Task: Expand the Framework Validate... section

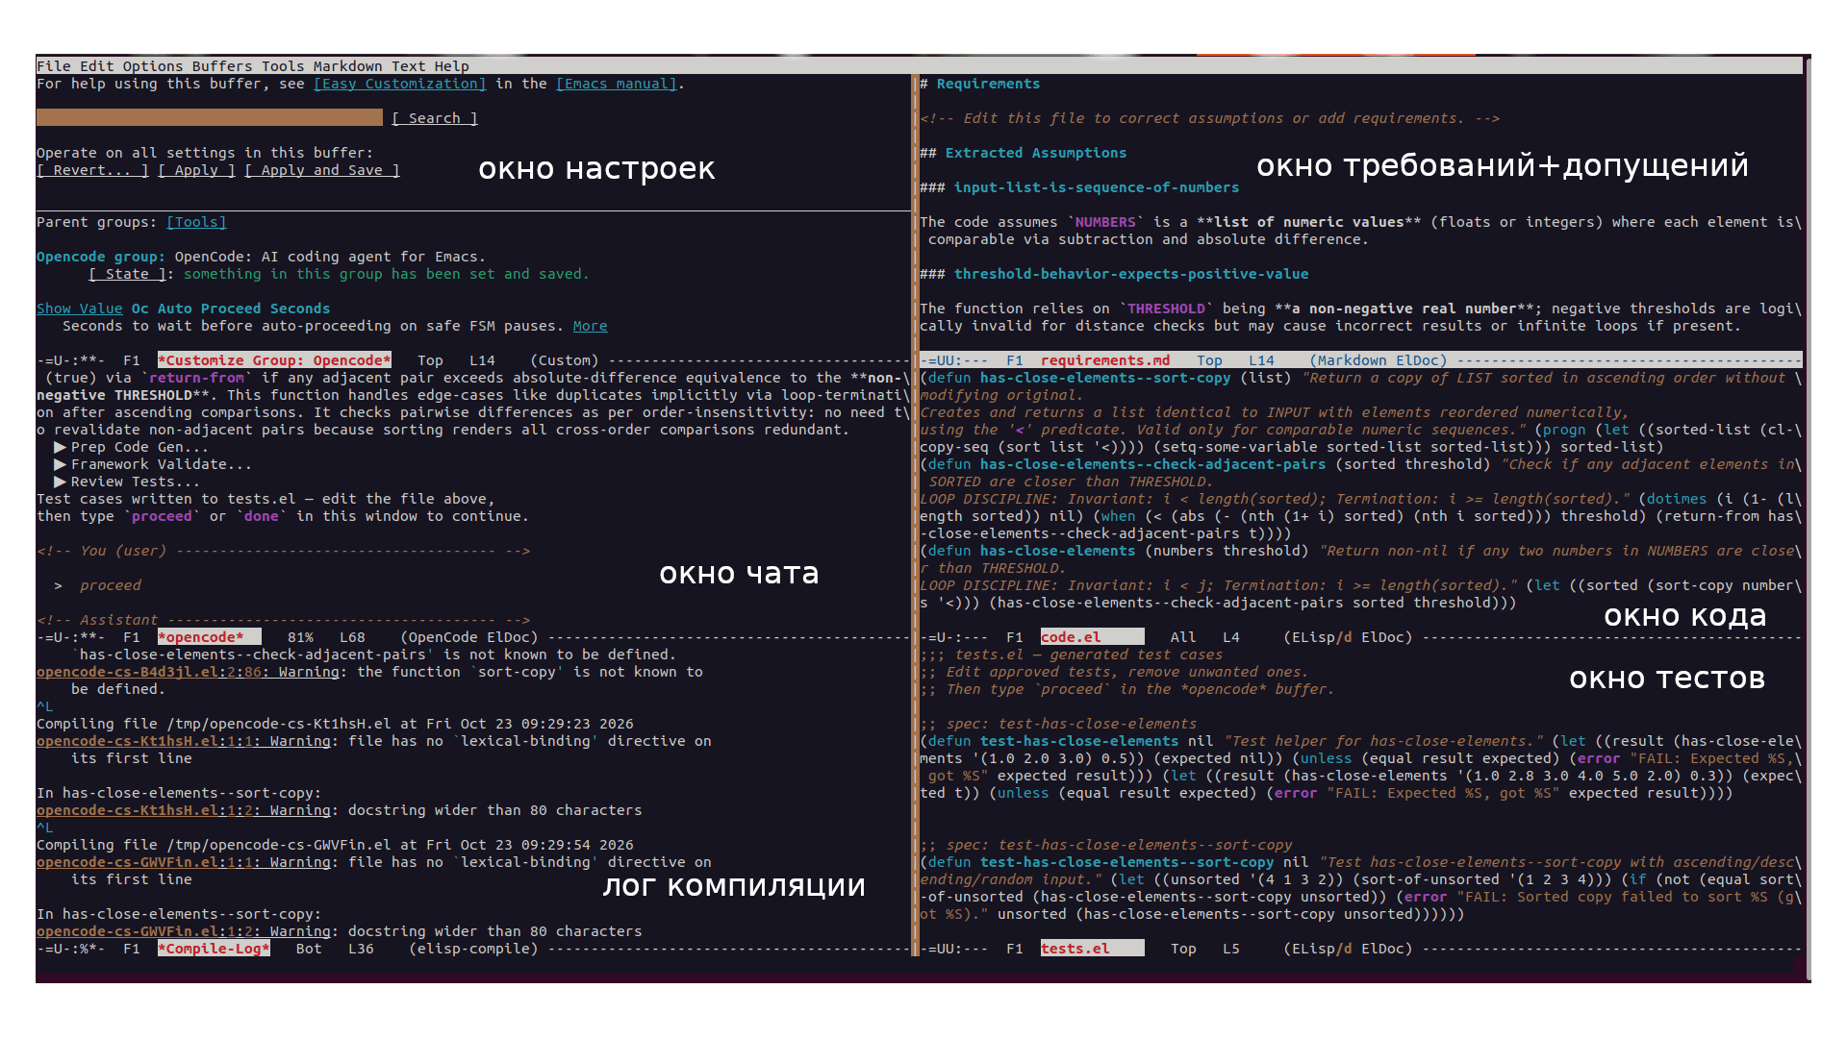Action: [153, 464]
